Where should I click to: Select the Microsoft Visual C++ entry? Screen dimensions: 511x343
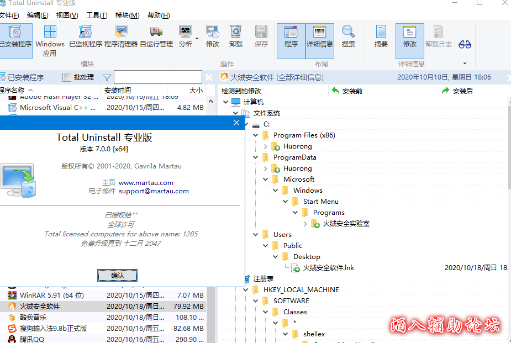[x=103, y=108]
